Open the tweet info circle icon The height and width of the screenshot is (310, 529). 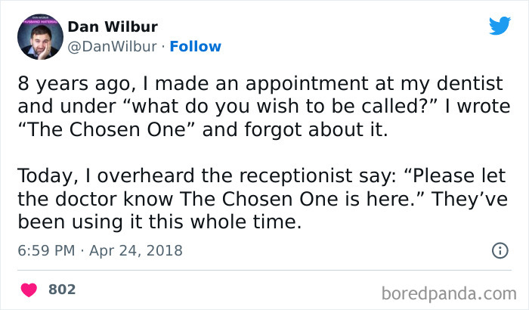[500, 250]
